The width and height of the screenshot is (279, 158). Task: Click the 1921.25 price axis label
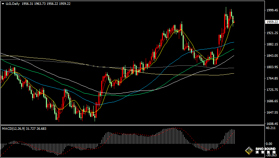(272, 33)
